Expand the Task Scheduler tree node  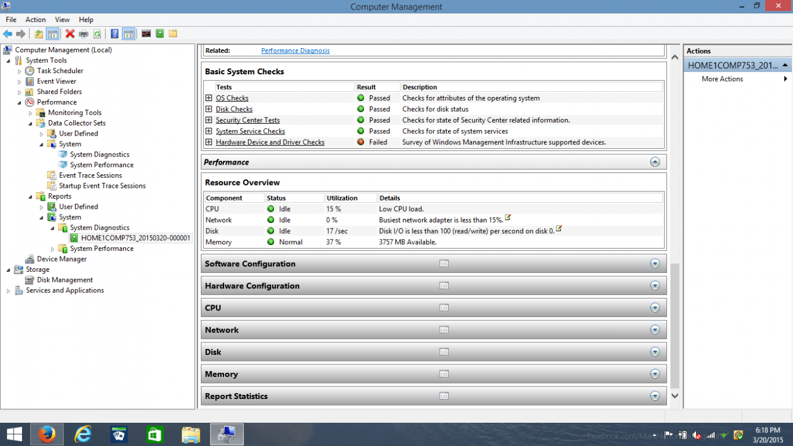pos(19,71)
